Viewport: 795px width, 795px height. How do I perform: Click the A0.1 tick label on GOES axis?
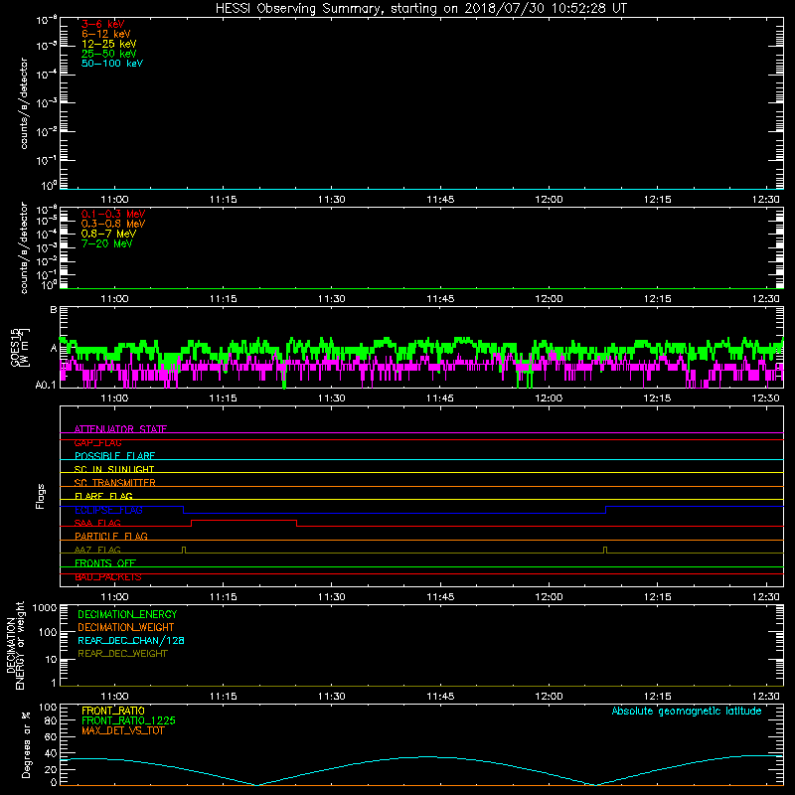(46, 385)
